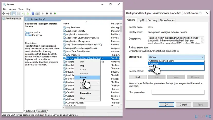Open the Action menu
The width and height of the screenshot is (213, 120).
(x=12, y=9)
